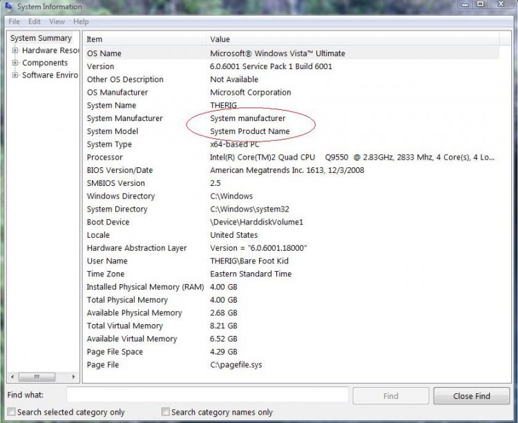The width and height of the screenshot is (518, 423).
Task: Select the Hardware Resources tree item label
Action: (50, 50)
